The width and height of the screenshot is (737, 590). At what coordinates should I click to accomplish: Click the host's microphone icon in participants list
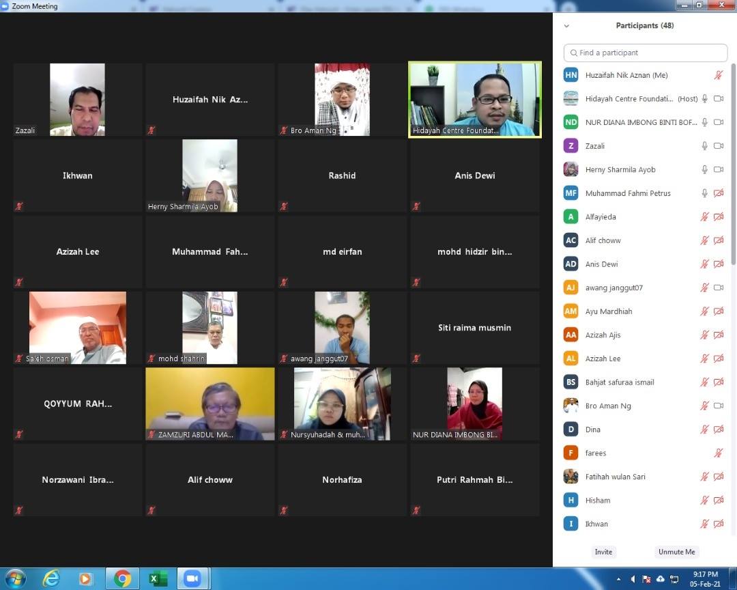point(705,99)
